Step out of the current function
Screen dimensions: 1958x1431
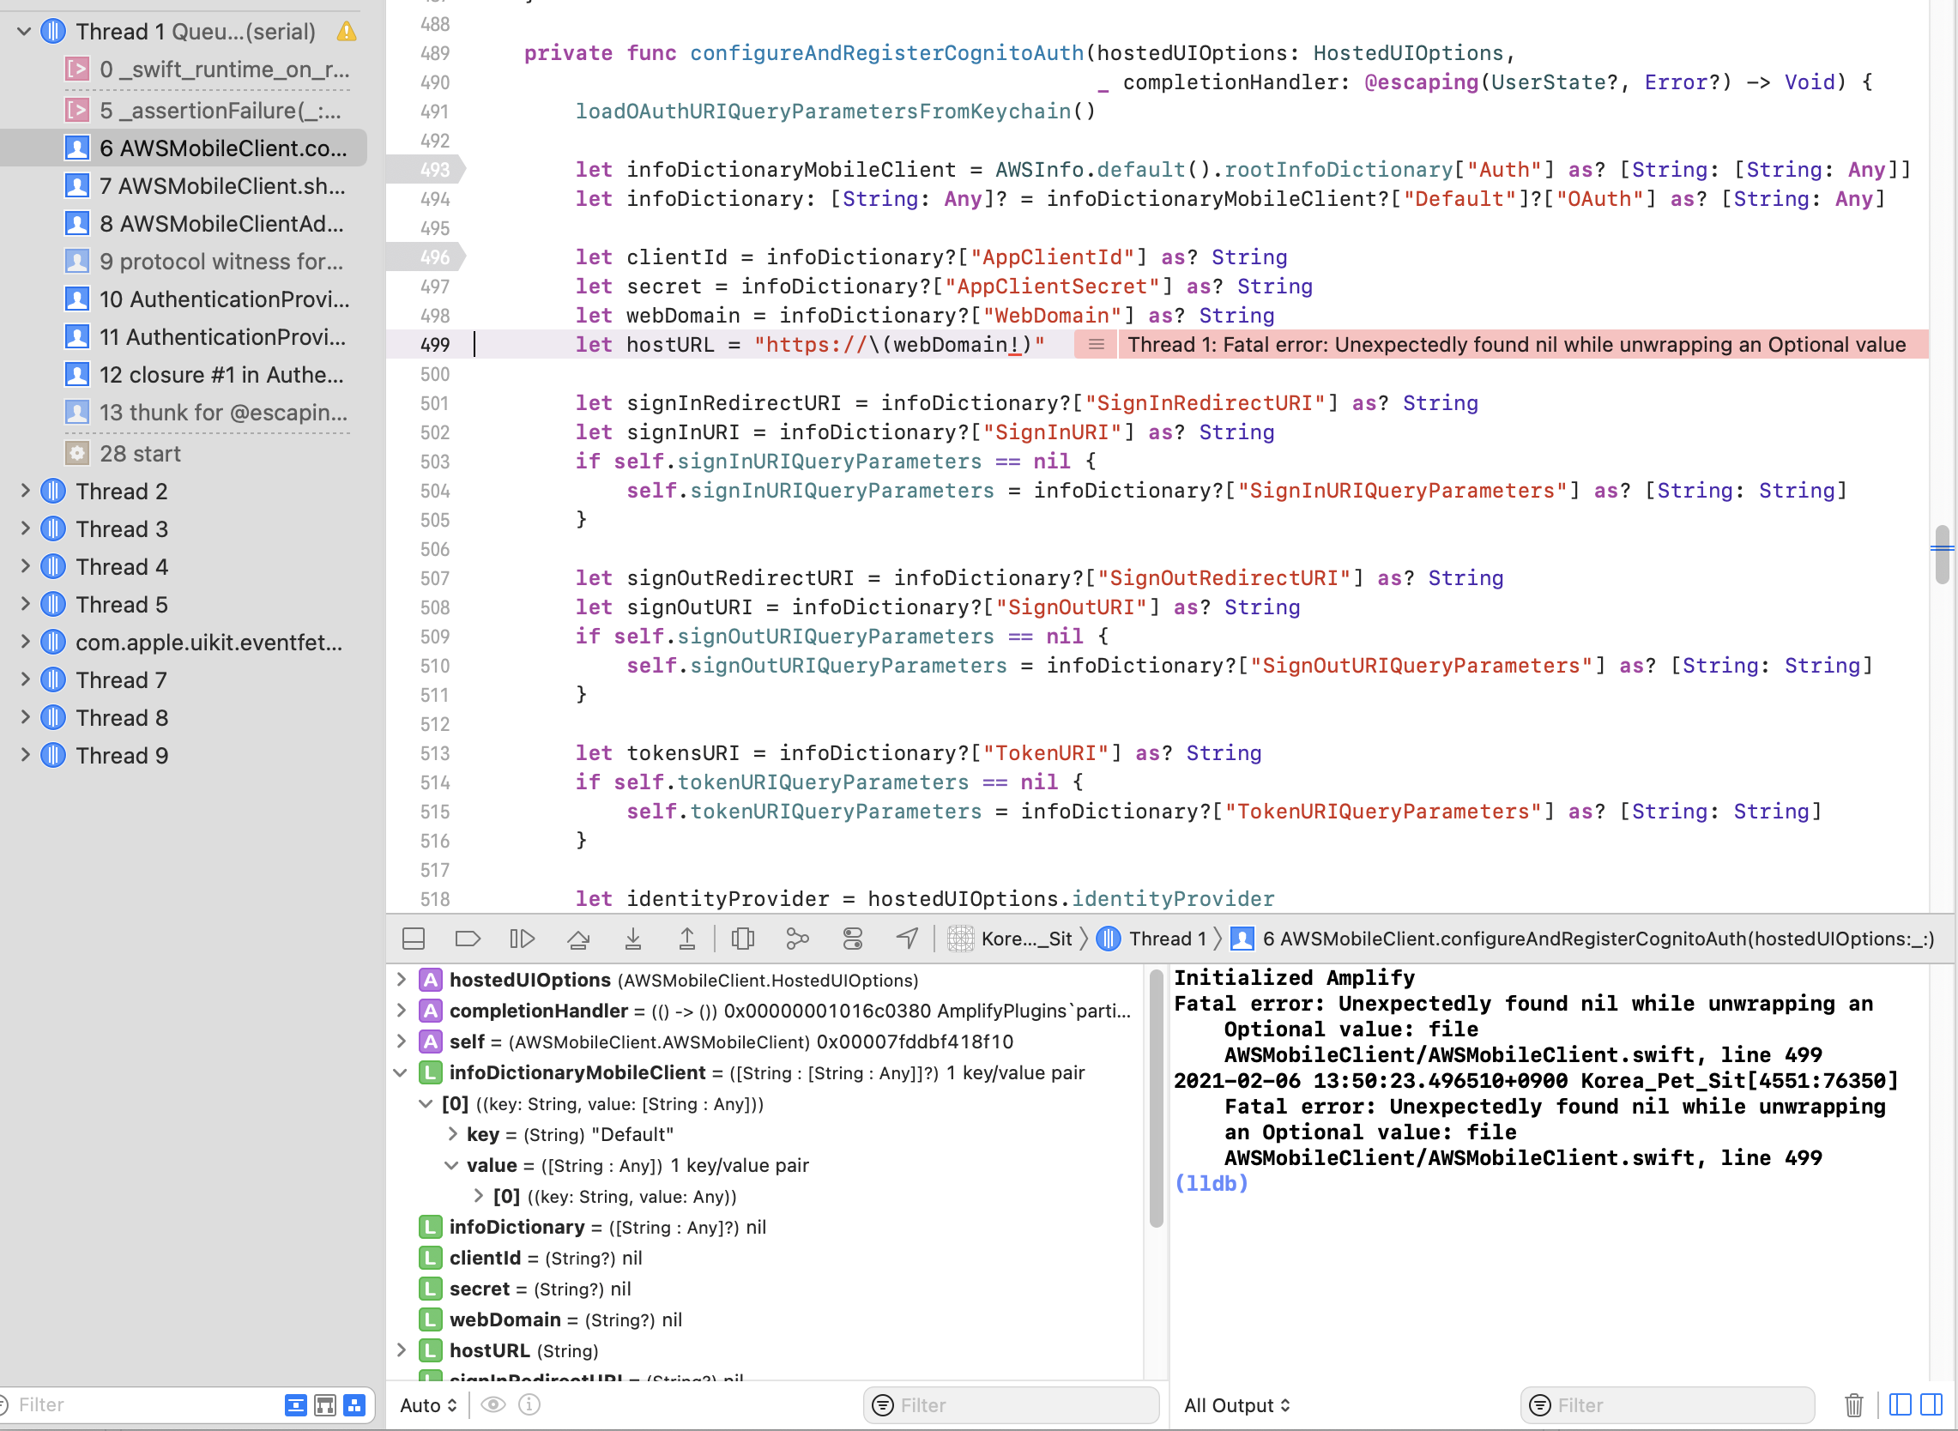(687, 938)
